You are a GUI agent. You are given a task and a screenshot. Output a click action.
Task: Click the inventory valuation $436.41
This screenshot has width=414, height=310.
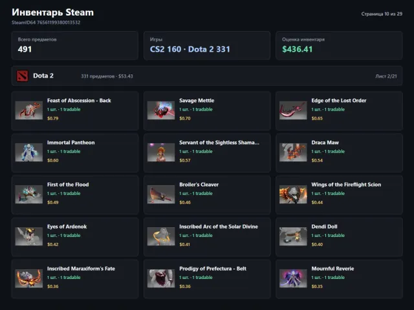[298, 49]
